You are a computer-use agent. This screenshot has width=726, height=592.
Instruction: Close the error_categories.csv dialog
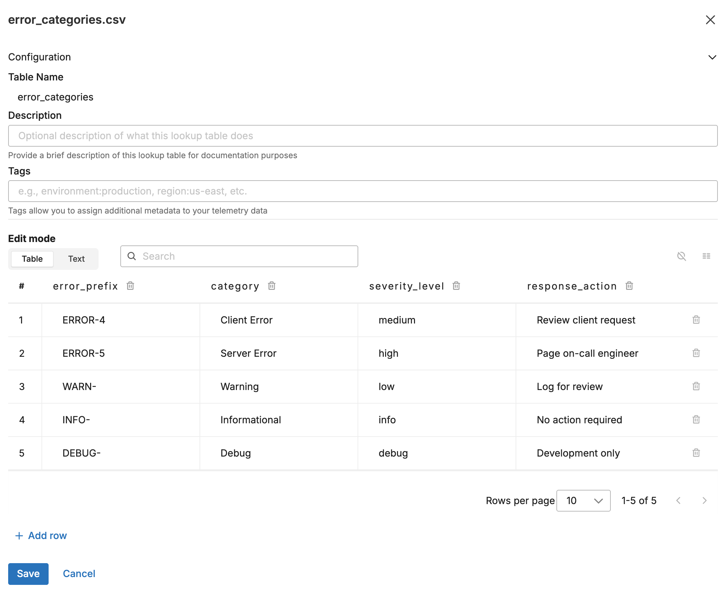coord(711,20)
